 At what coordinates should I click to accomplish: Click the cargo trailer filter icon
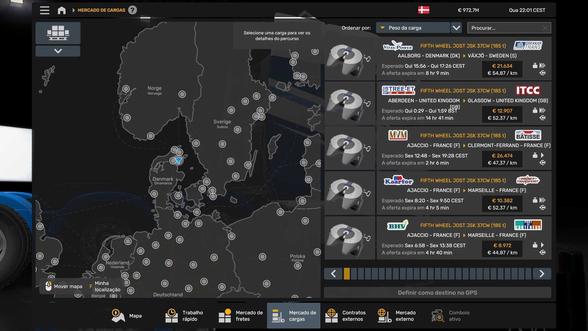click(x=58, y=33)
